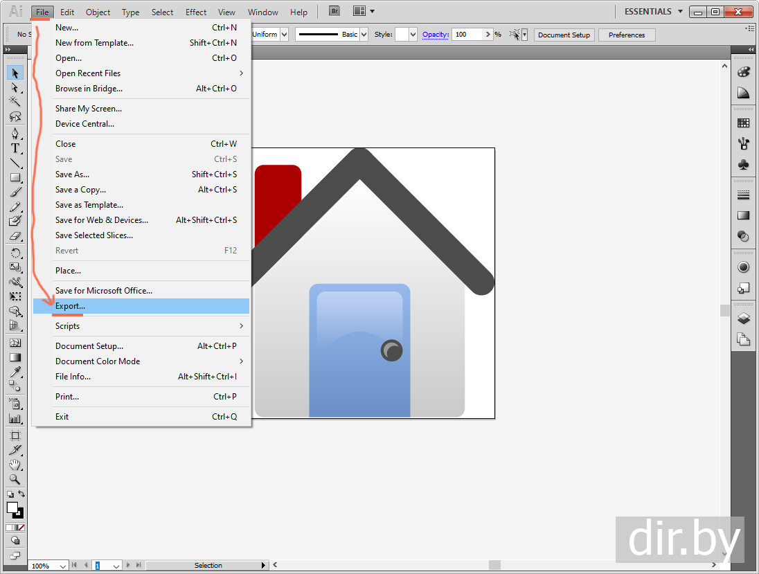Screen dimensions: 759x574
Task: Click Default Fill and Stroke icon
Action: [x=10, y=494]
